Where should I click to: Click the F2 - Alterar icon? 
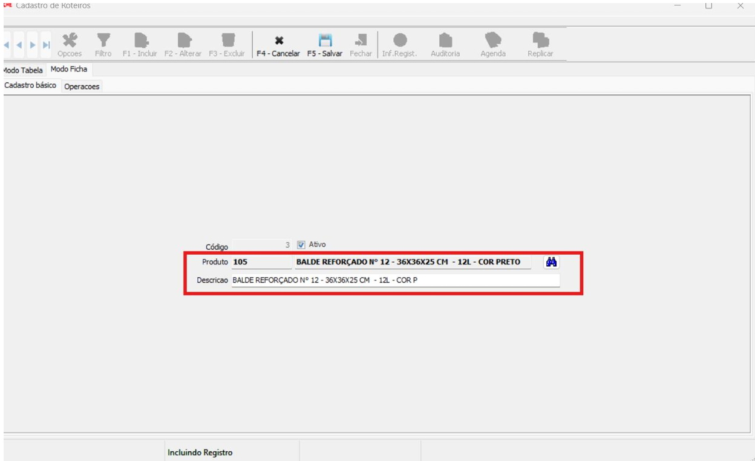pyautogui.click(x=183, y=41)
